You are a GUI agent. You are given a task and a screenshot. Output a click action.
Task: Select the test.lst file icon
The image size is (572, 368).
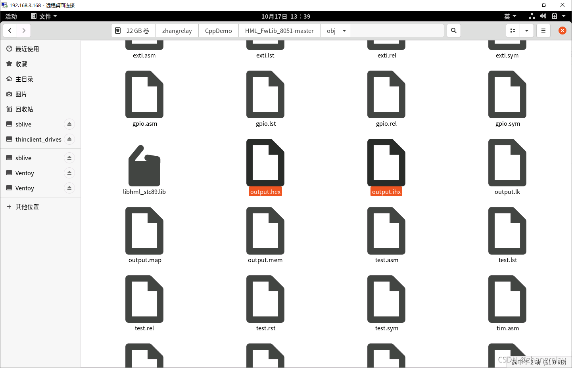[x=507, y=231]
